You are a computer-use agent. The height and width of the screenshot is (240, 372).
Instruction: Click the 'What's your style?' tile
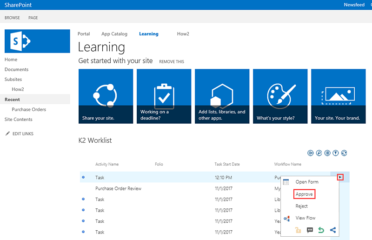pos(280,96)
